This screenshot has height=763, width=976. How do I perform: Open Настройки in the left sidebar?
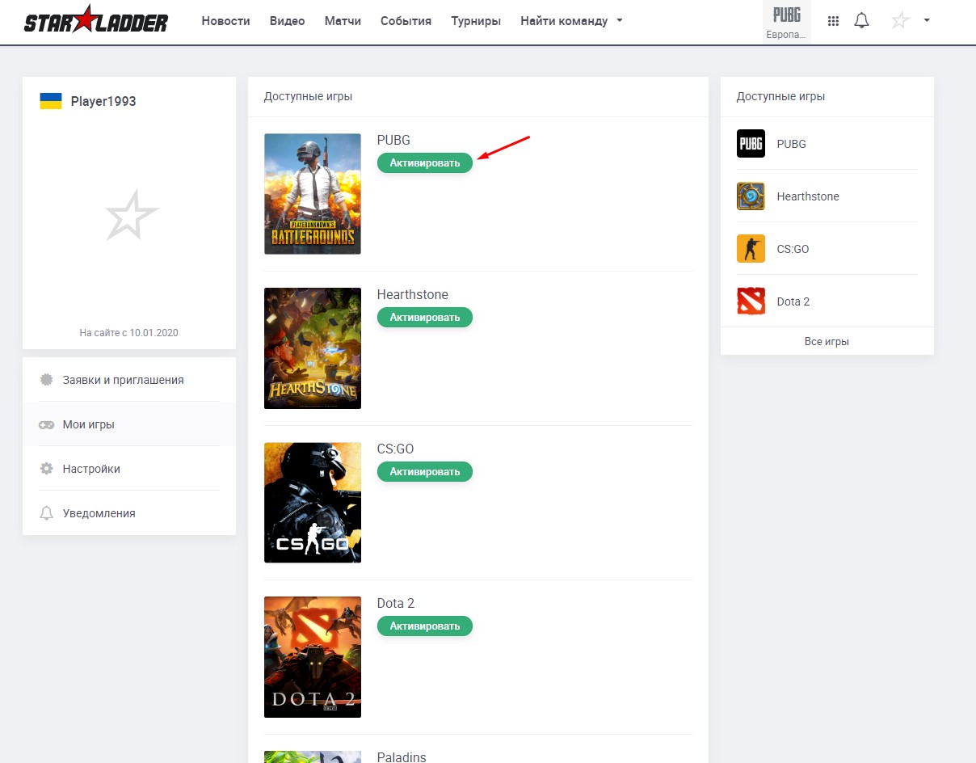[91, 469]
